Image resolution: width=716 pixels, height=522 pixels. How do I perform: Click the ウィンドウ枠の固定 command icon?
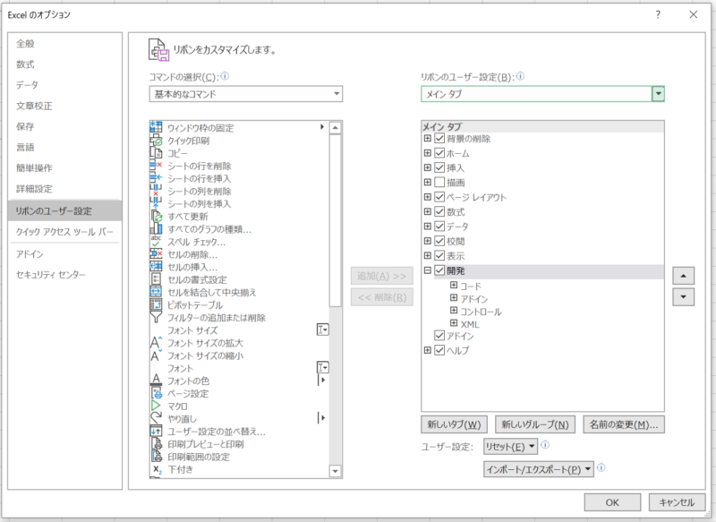(156, 128)
